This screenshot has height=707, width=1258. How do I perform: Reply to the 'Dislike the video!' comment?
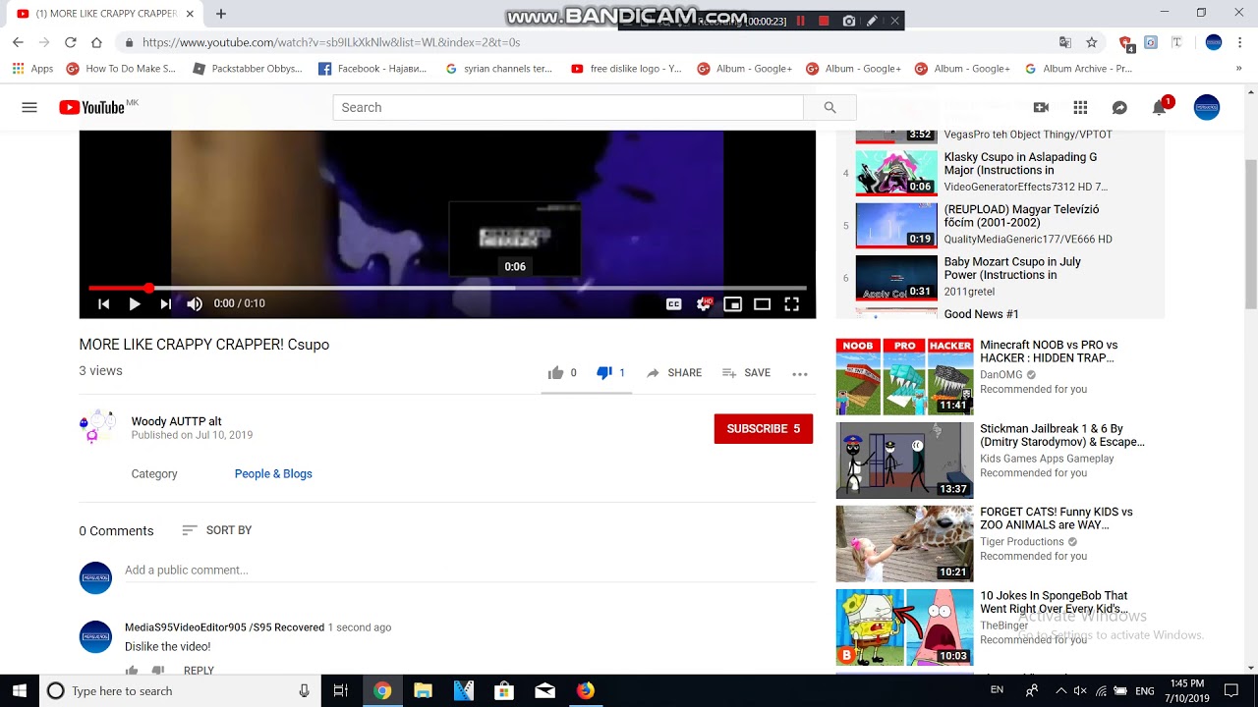(199, 671)
